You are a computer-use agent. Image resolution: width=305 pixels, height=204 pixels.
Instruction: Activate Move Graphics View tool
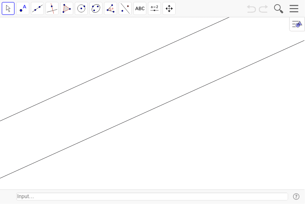point(169,8)
